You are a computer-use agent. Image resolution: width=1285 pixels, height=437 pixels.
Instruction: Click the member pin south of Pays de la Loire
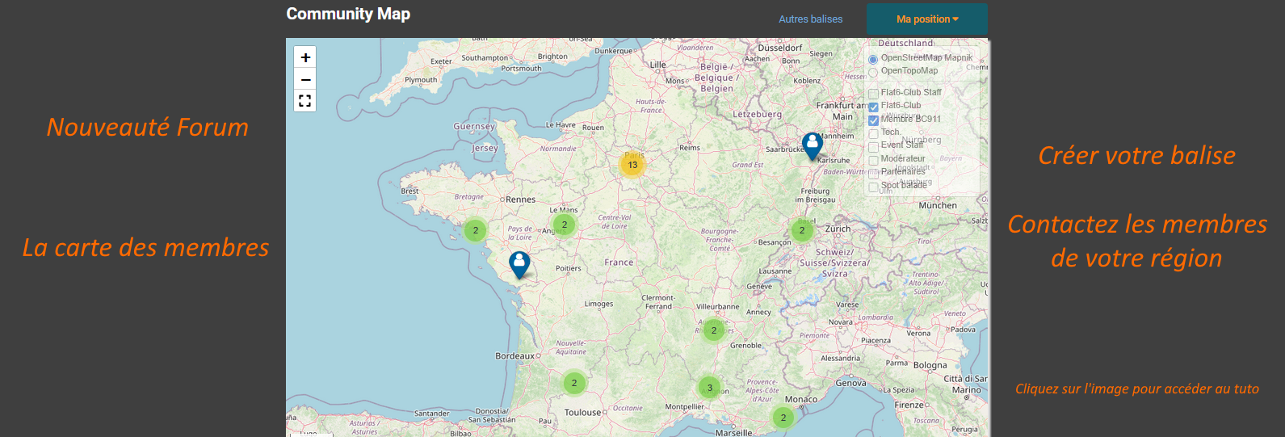519,264
